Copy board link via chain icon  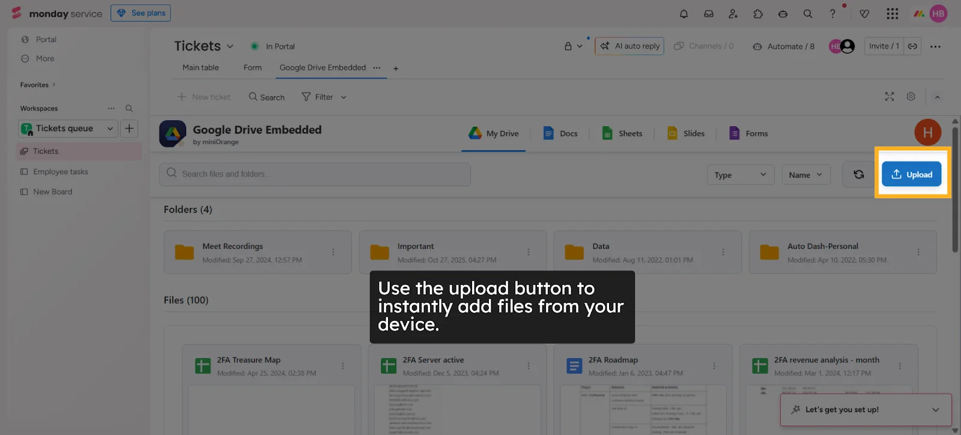tap(912, 46)
